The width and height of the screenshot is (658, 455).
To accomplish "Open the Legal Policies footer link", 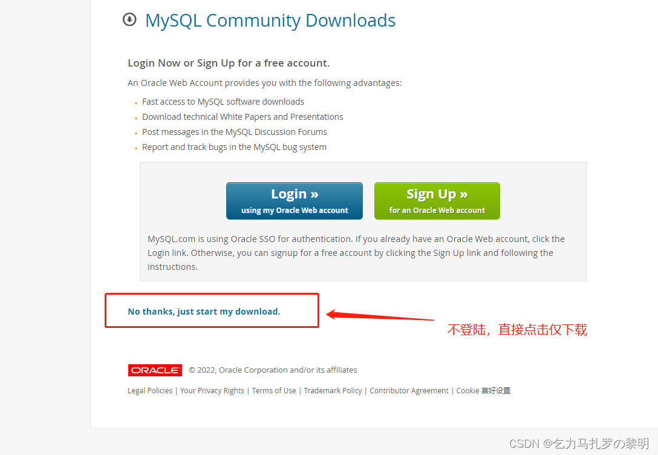I will tap(150, 390).
